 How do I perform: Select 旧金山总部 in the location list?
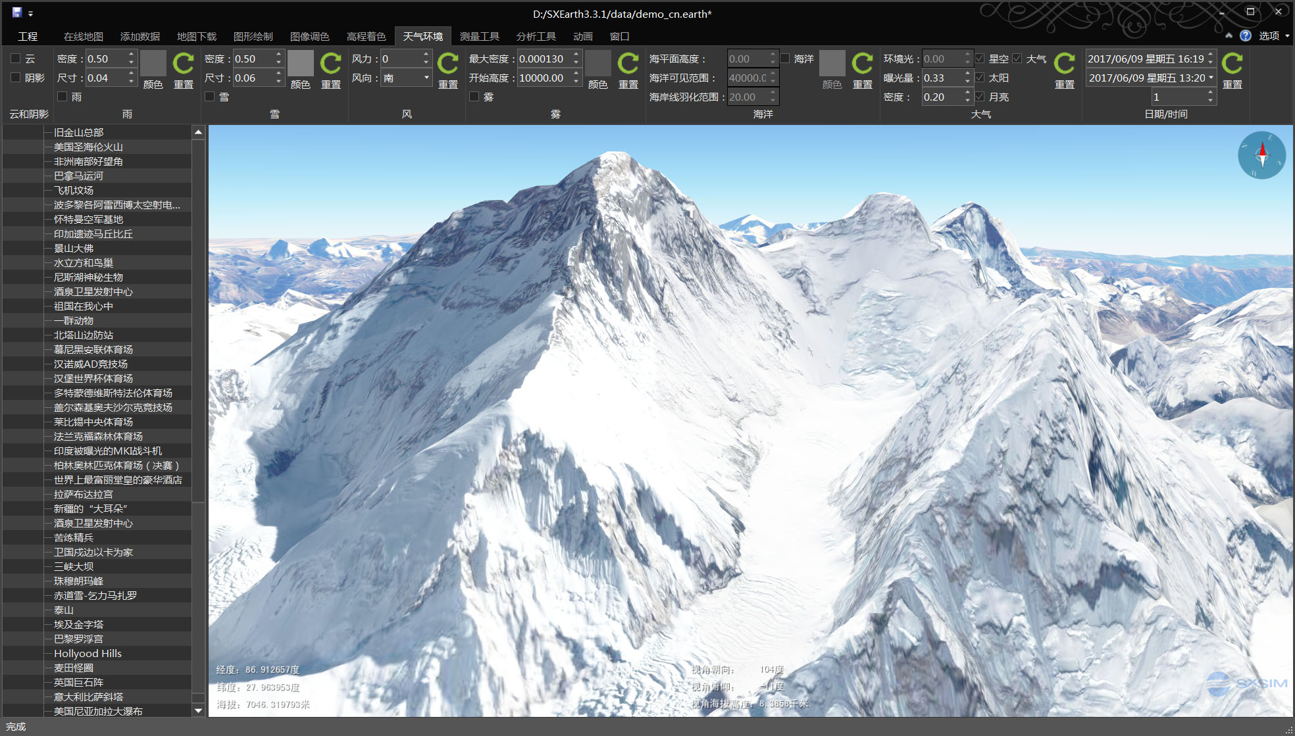point(78,132)
